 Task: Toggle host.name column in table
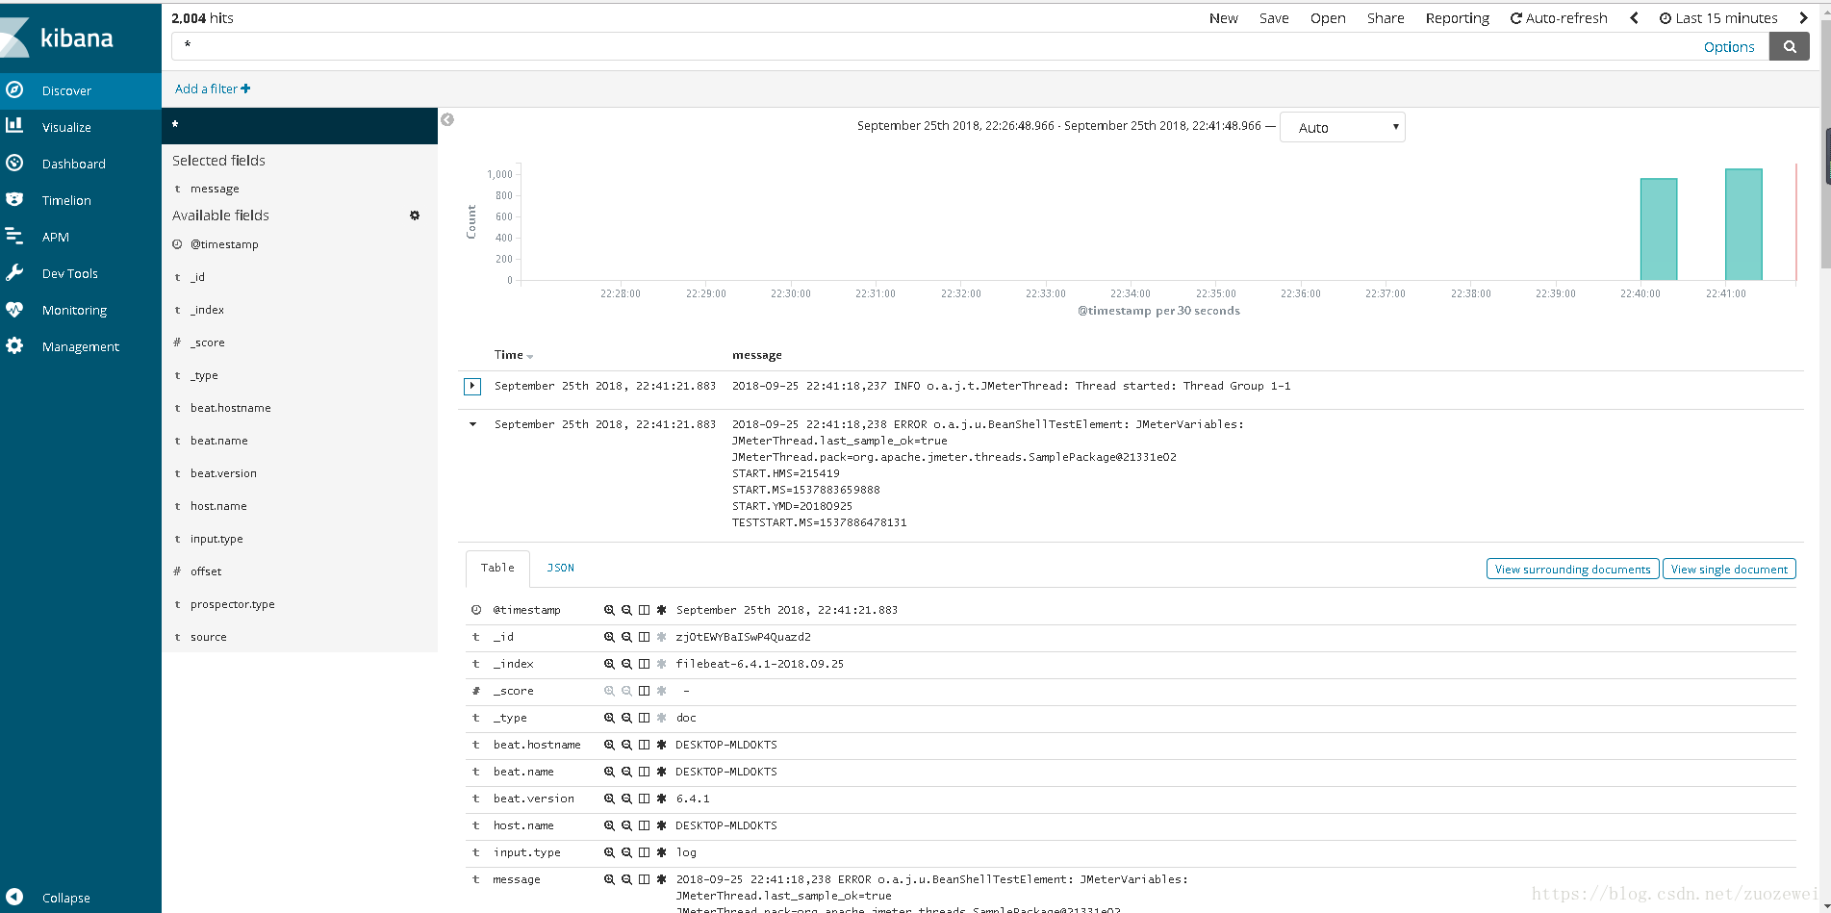(x=645, y=825)
